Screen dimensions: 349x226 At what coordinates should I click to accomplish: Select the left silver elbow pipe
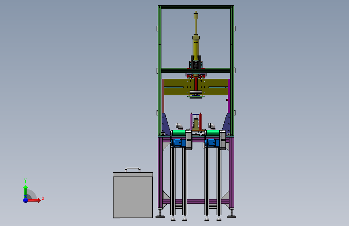point(179,126)
